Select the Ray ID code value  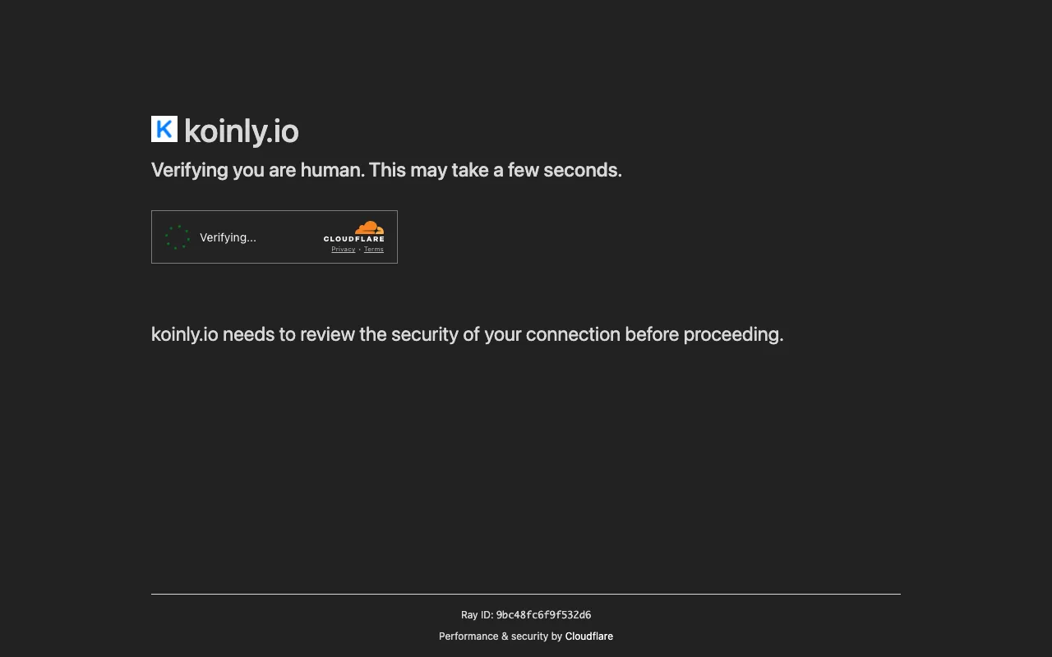(x=543, y=615)
